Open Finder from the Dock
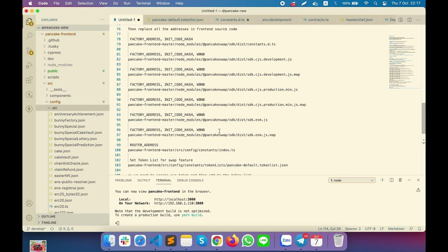448x252 pixels. click(109, 241)
